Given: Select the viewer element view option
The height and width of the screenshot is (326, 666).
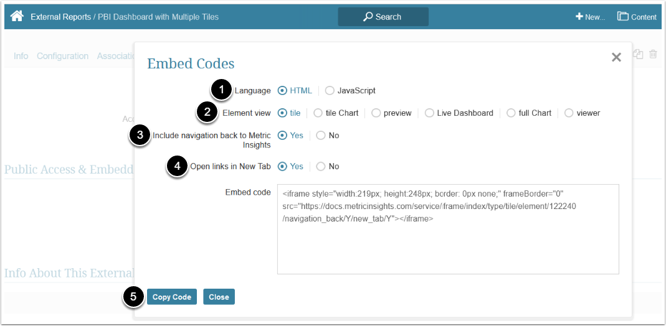Looking at the screenshot, I should tap(569, 113).
